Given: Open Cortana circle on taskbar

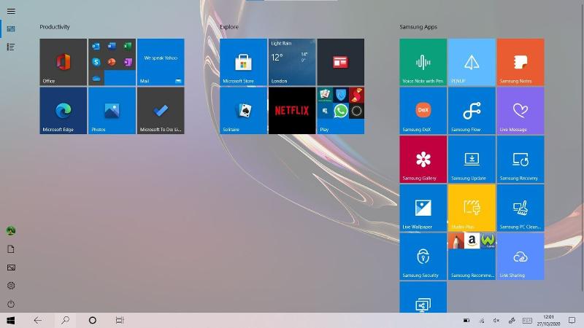Looking at the screenshot, I should 93,320.
